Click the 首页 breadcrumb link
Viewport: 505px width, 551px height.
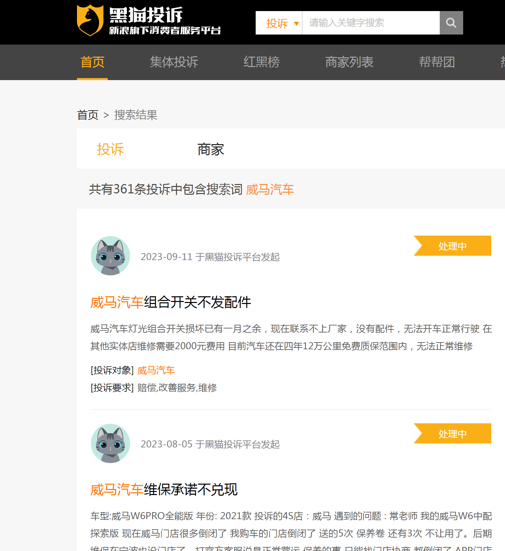click(x=88, y=115)
